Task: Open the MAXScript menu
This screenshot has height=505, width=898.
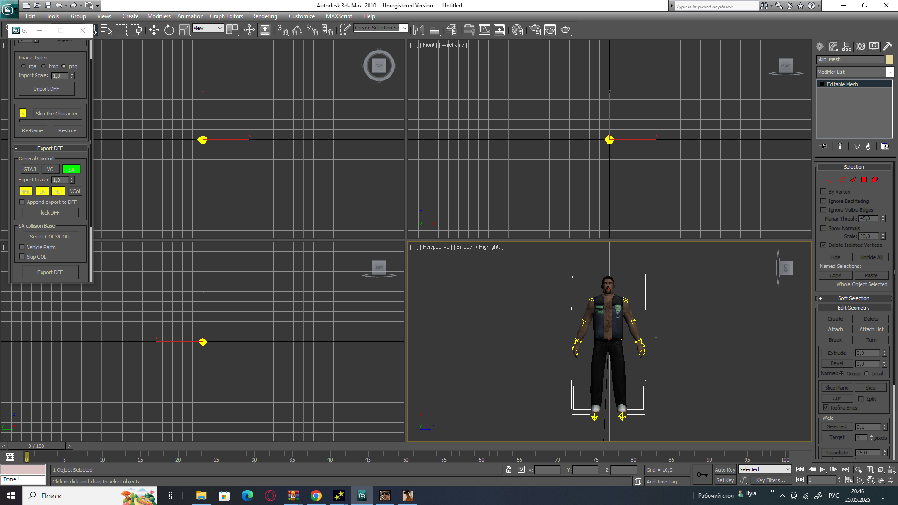Action: 339,16
